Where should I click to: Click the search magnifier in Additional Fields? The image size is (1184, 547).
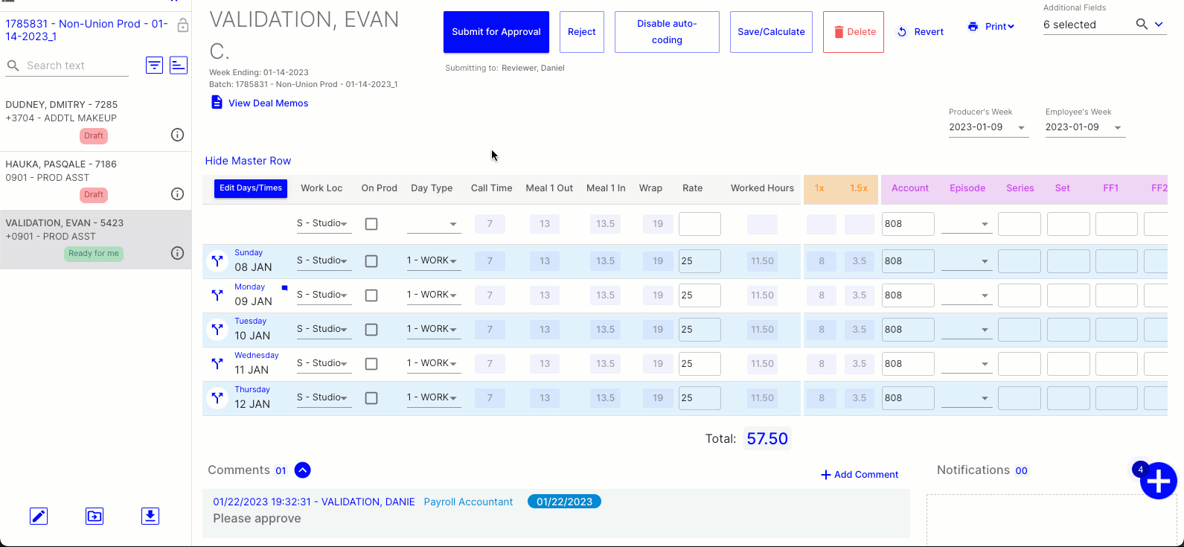pyautogui.click(x=1142, y=25)
